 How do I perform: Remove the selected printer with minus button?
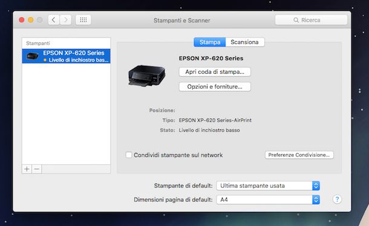[37, 169]
